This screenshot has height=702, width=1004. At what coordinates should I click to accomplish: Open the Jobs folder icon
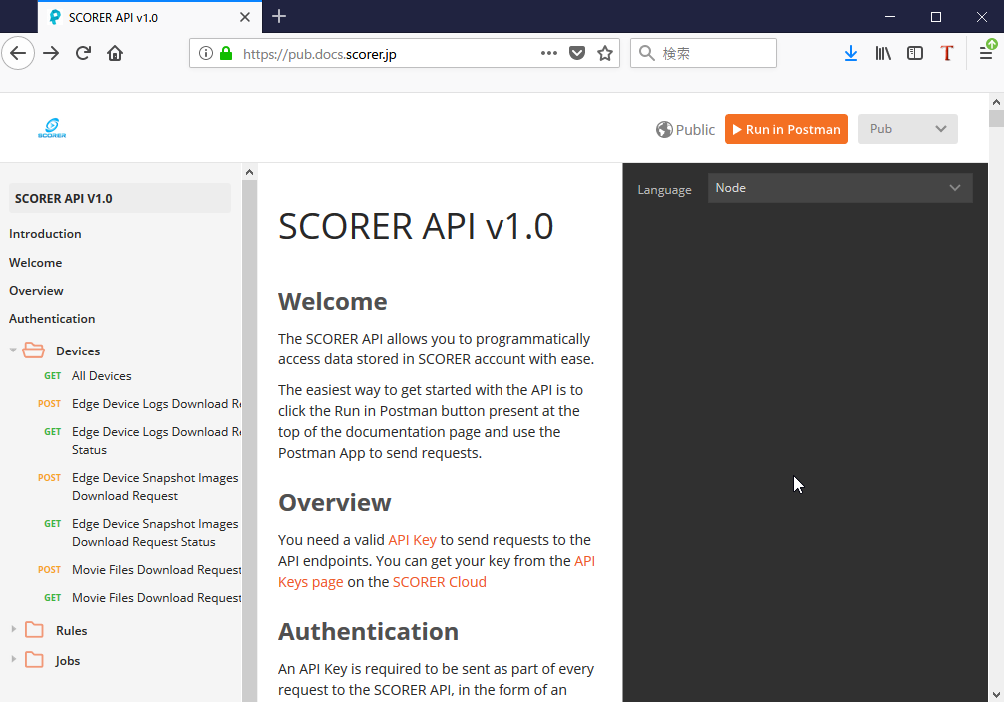click(34, 660)
